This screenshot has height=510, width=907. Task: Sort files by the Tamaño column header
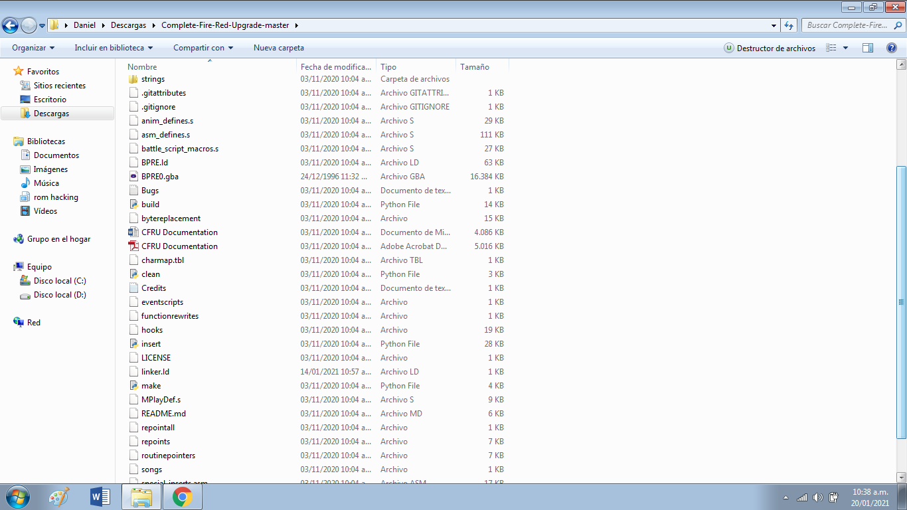click(475, 67)
